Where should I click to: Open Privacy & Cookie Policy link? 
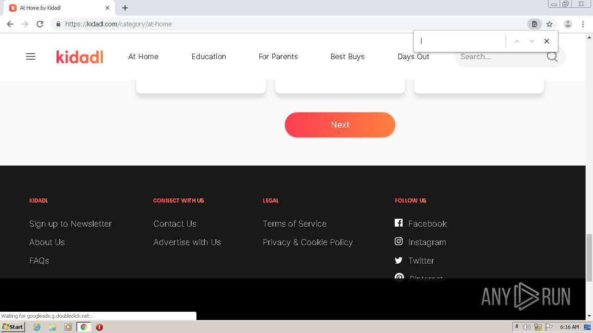pos(308,242)
